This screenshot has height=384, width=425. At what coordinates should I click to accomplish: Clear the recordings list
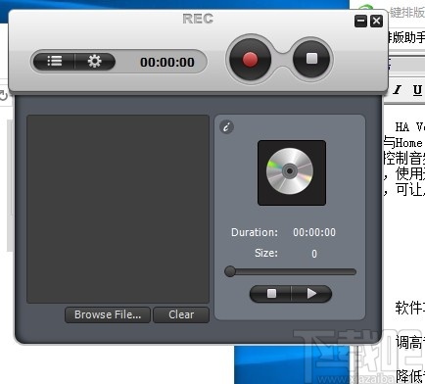pos(181,314)
